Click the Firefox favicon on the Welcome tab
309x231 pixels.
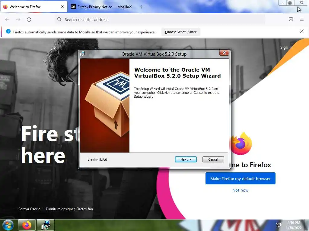5,7
